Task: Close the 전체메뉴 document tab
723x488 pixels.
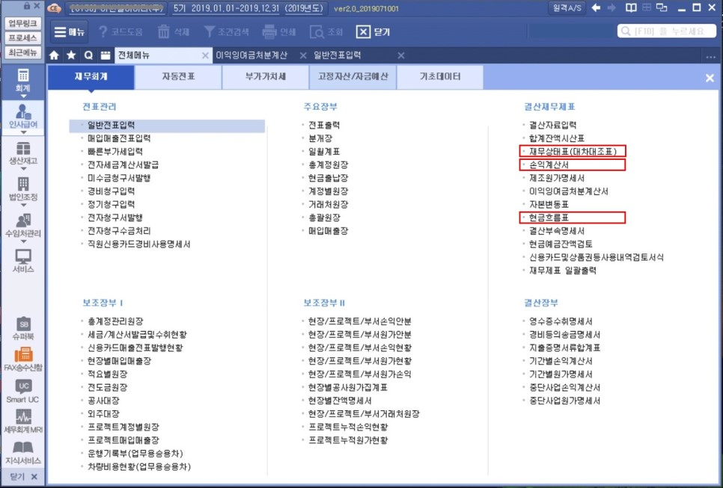Action: (205, 56)
